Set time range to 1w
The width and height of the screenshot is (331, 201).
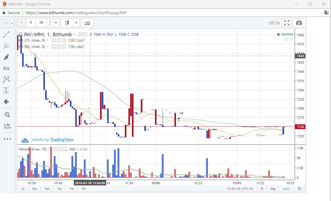[x=72, y=189]
